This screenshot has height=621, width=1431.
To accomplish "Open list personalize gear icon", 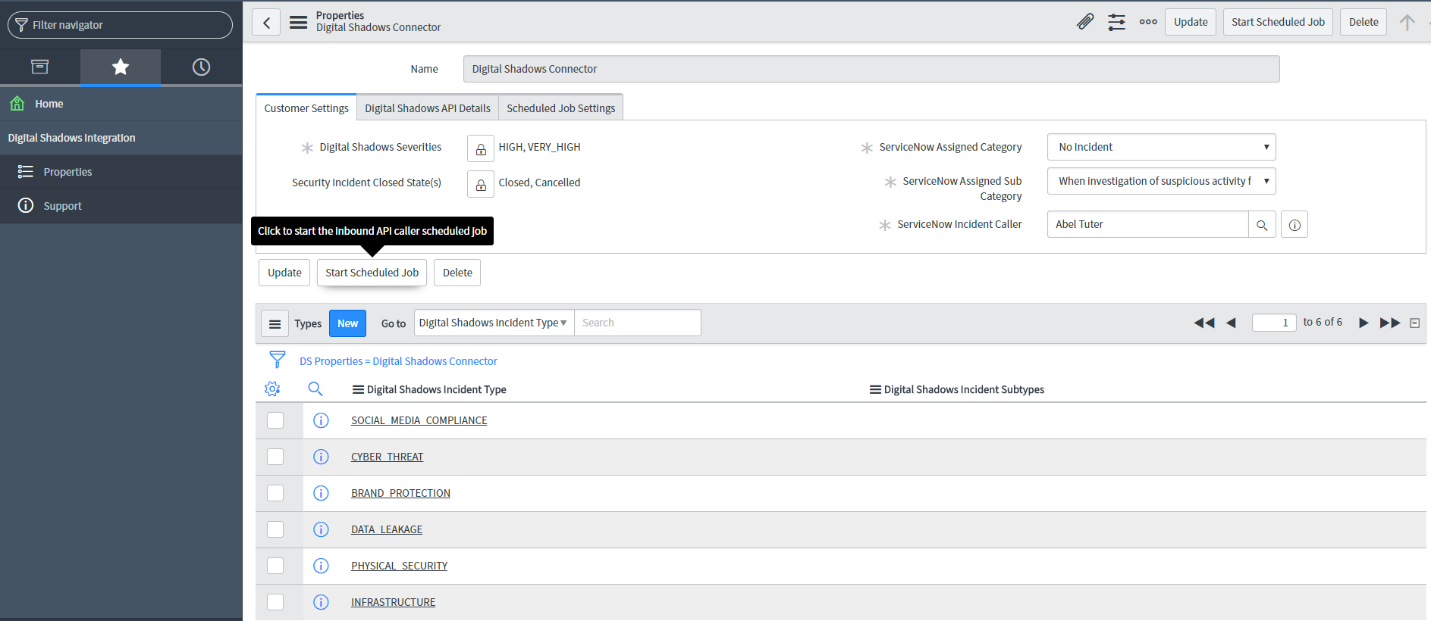I will tap(272, 389).
